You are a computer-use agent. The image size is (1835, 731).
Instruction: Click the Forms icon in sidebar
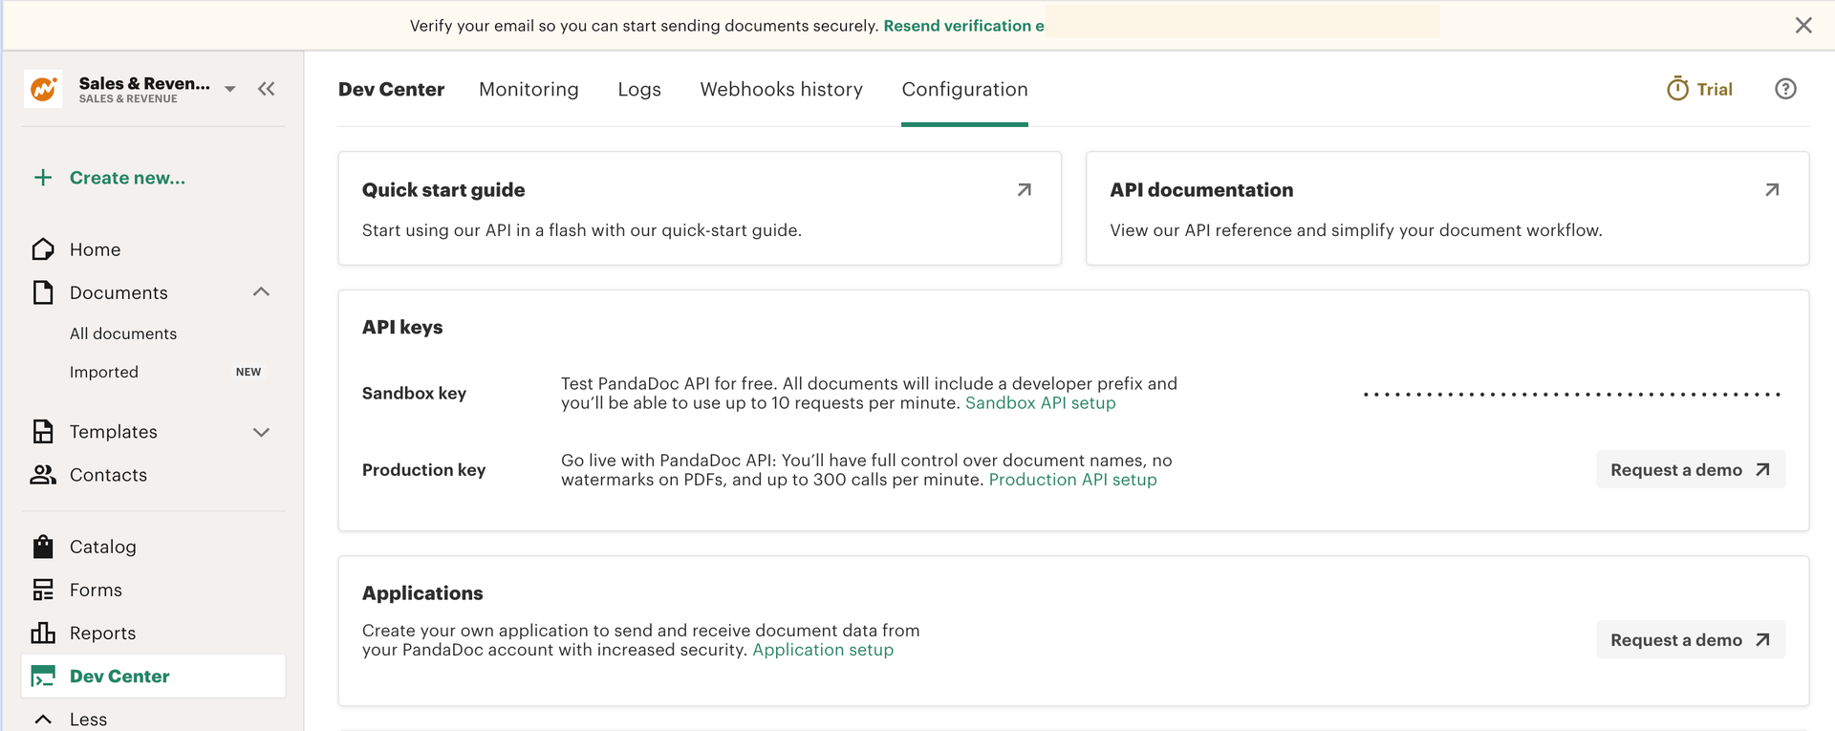point(43,590)
